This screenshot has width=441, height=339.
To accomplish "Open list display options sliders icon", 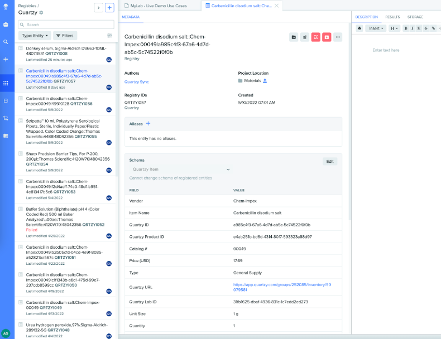I will (109, 35).
